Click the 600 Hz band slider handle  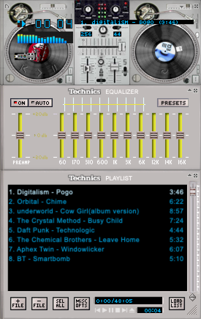101,135
